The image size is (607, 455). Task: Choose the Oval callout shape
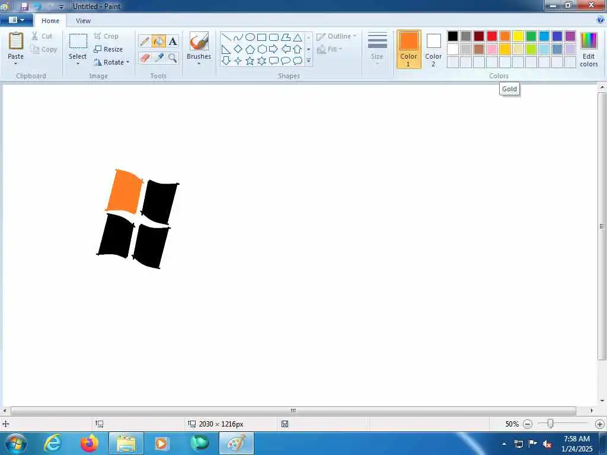click(286, 61)
